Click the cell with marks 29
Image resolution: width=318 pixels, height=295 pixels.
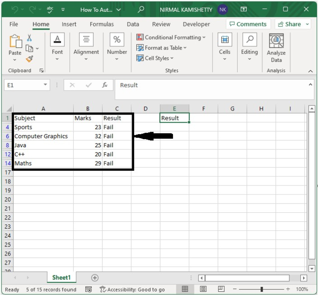(88, 163)
